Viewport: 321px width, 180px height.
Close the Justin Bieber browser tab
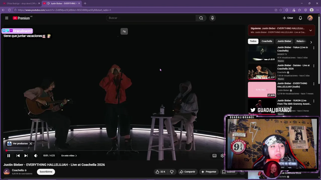79,3
